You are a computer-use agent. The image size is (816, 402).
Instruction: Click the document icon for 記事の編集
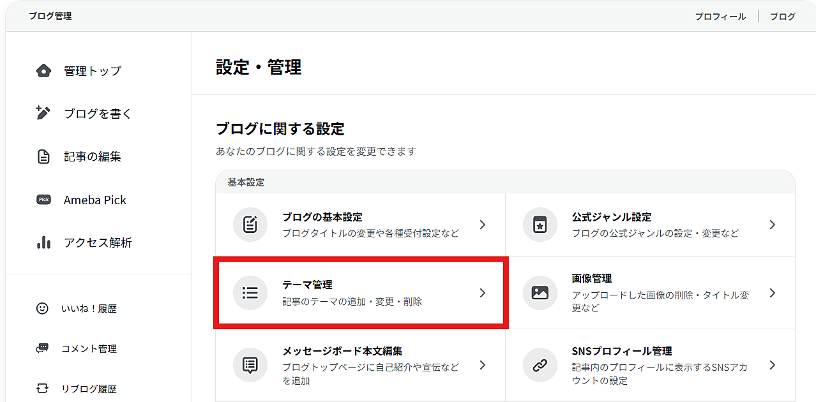coord(43,156)
